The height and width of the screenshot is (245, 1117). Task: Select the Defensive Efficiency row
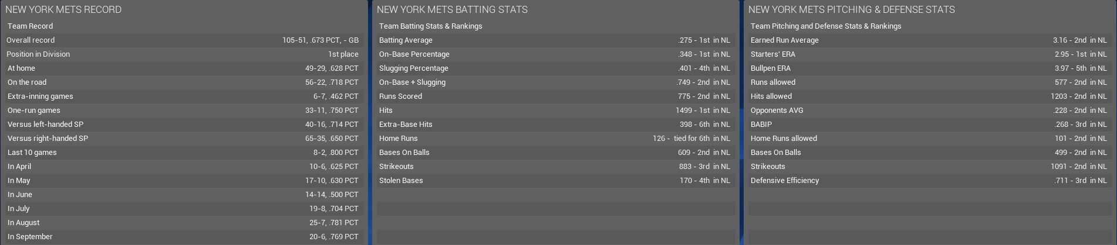click(x=927, y=181)
